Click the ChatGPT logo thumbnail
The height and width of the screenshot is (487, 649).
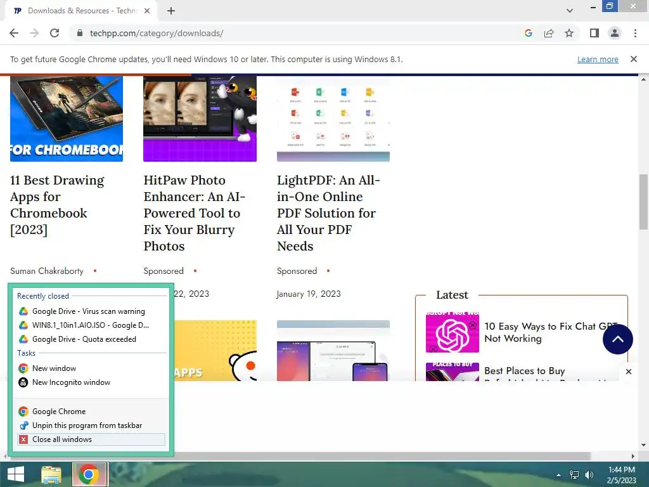click(x=452, y=332)
